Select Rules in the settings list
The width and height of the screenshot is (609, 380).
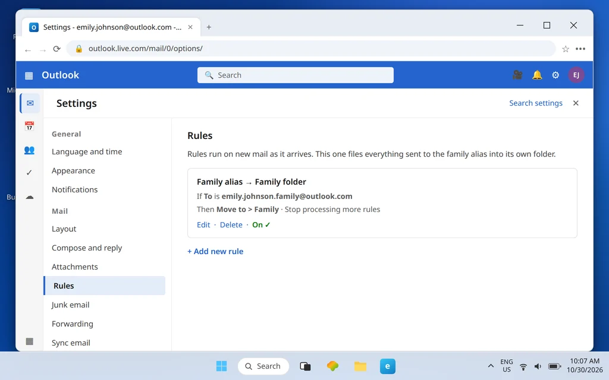(x=104, y=286)
